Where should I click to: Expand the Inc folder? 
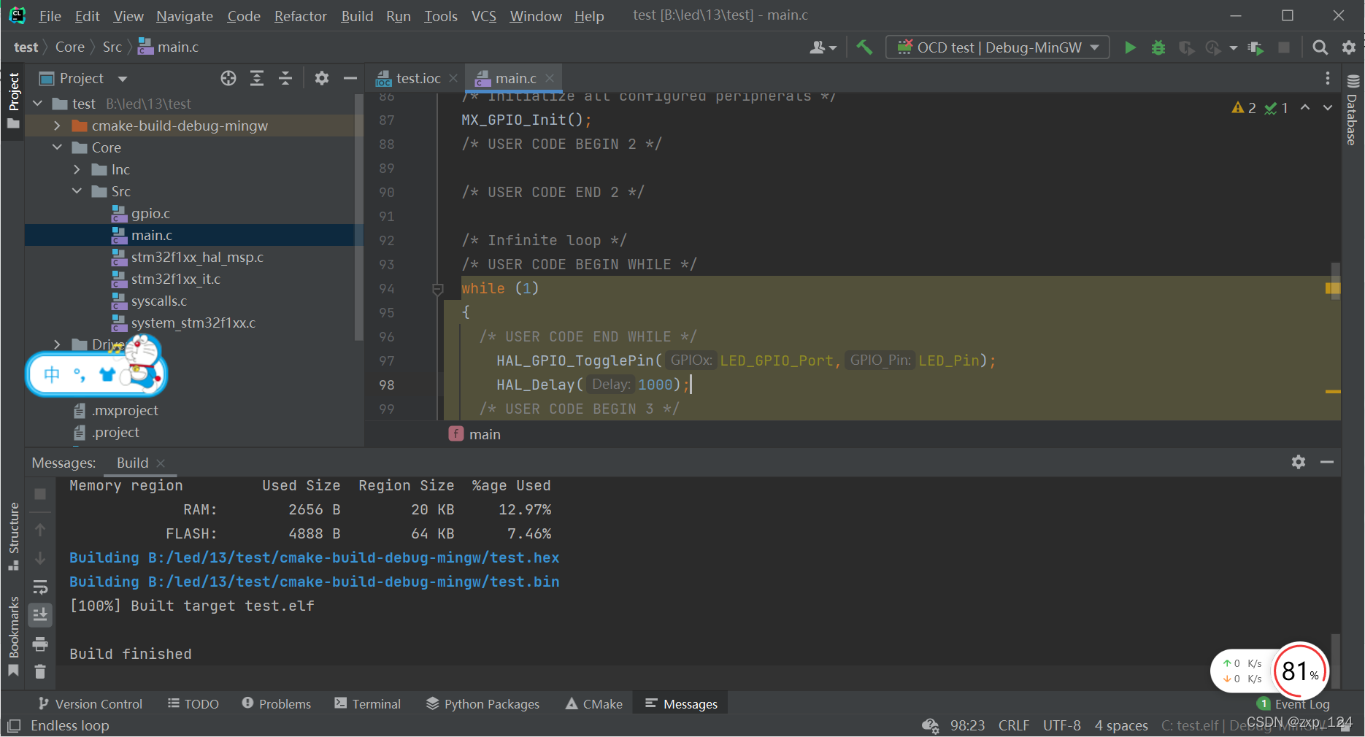pos(77,169)
